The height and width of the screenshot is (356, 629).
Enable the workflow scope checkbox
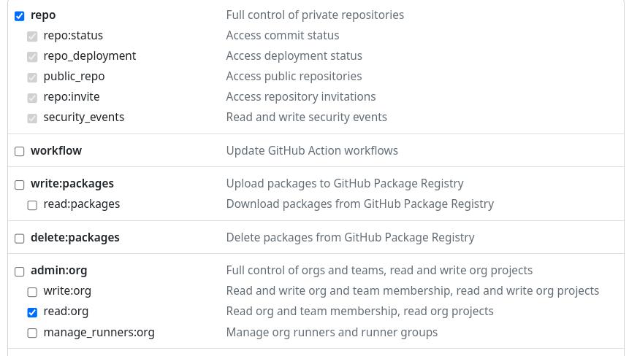pos(20,151)
